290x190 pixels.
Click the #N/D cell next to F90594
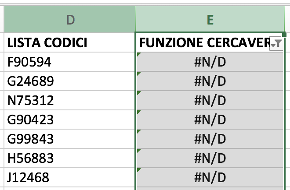click(x=210, y=62)
